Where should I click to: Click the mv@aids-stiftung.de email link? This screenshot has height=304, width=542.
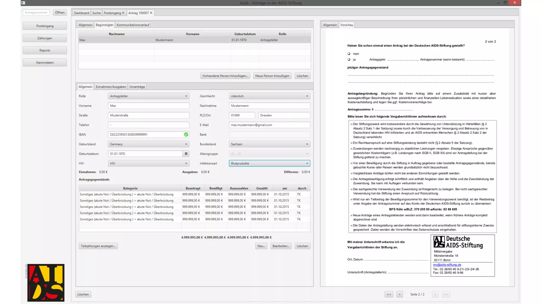point(447,265)
